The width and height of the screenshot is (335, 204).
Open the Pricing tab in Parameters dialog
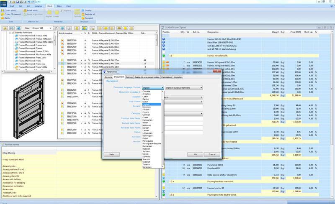pyautogui.click(x=129, y=77)
